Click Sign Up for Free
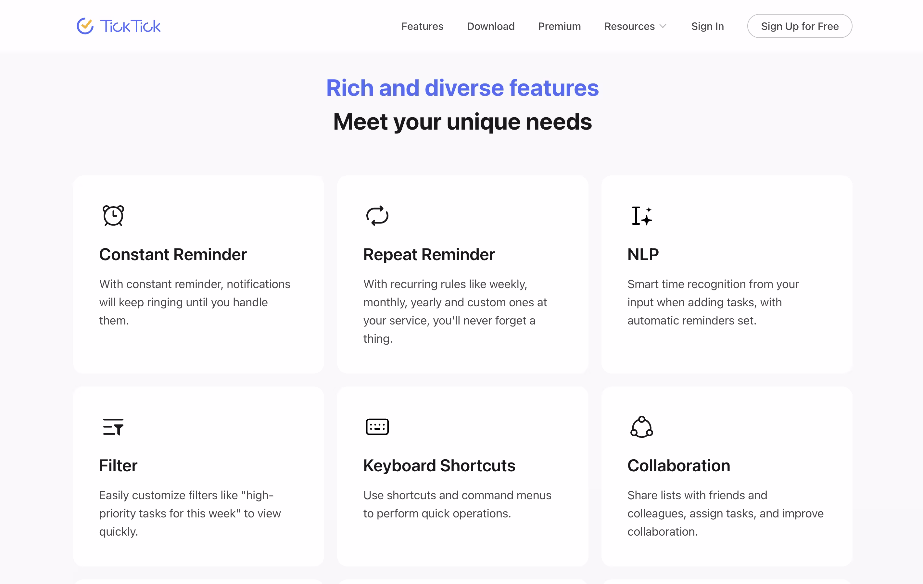 pos(800,26)
